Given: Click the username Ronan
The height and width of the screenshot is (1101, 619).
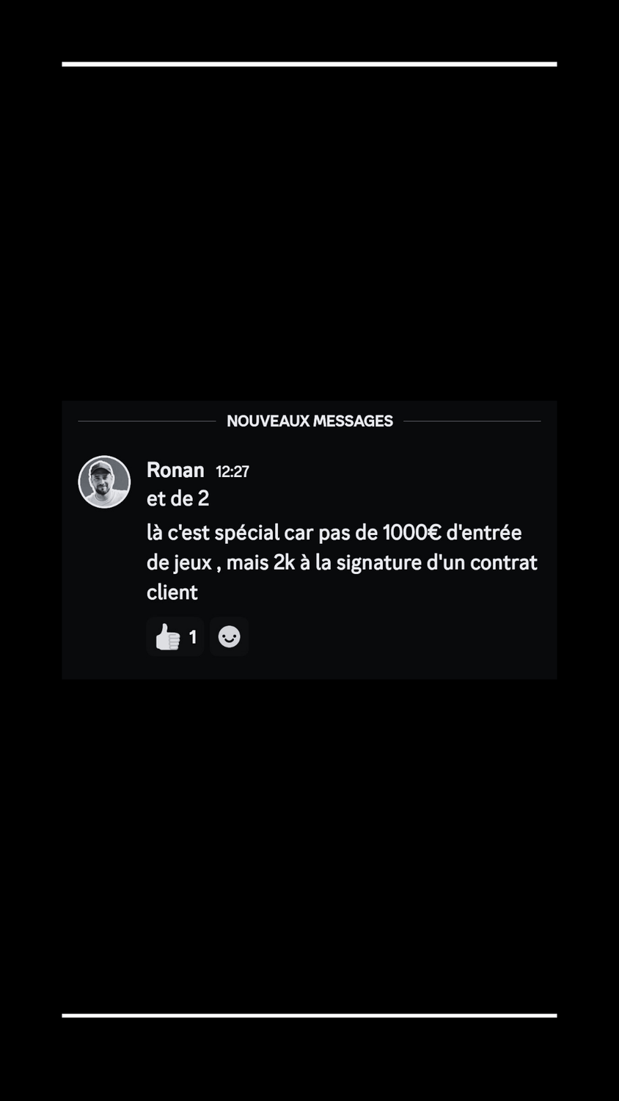Looking at the screenshot, I should (x=175, y=470).
